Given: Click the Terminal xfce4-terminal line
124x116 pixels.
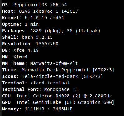Looking at the screenshot, I should pyautogui.click(x=36, y=83).
